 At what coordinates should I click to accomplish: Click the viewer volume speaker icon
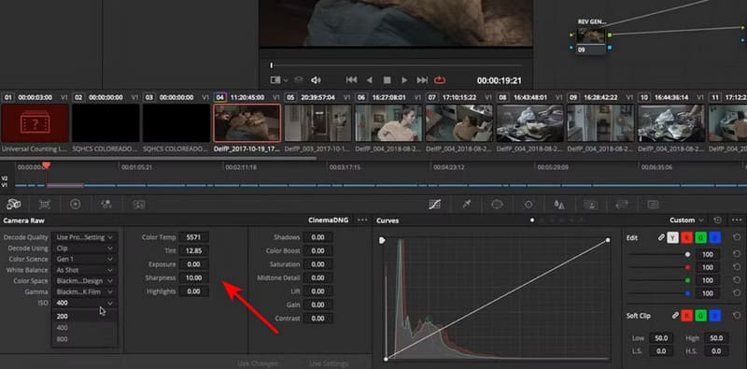[x=316, y=80]
